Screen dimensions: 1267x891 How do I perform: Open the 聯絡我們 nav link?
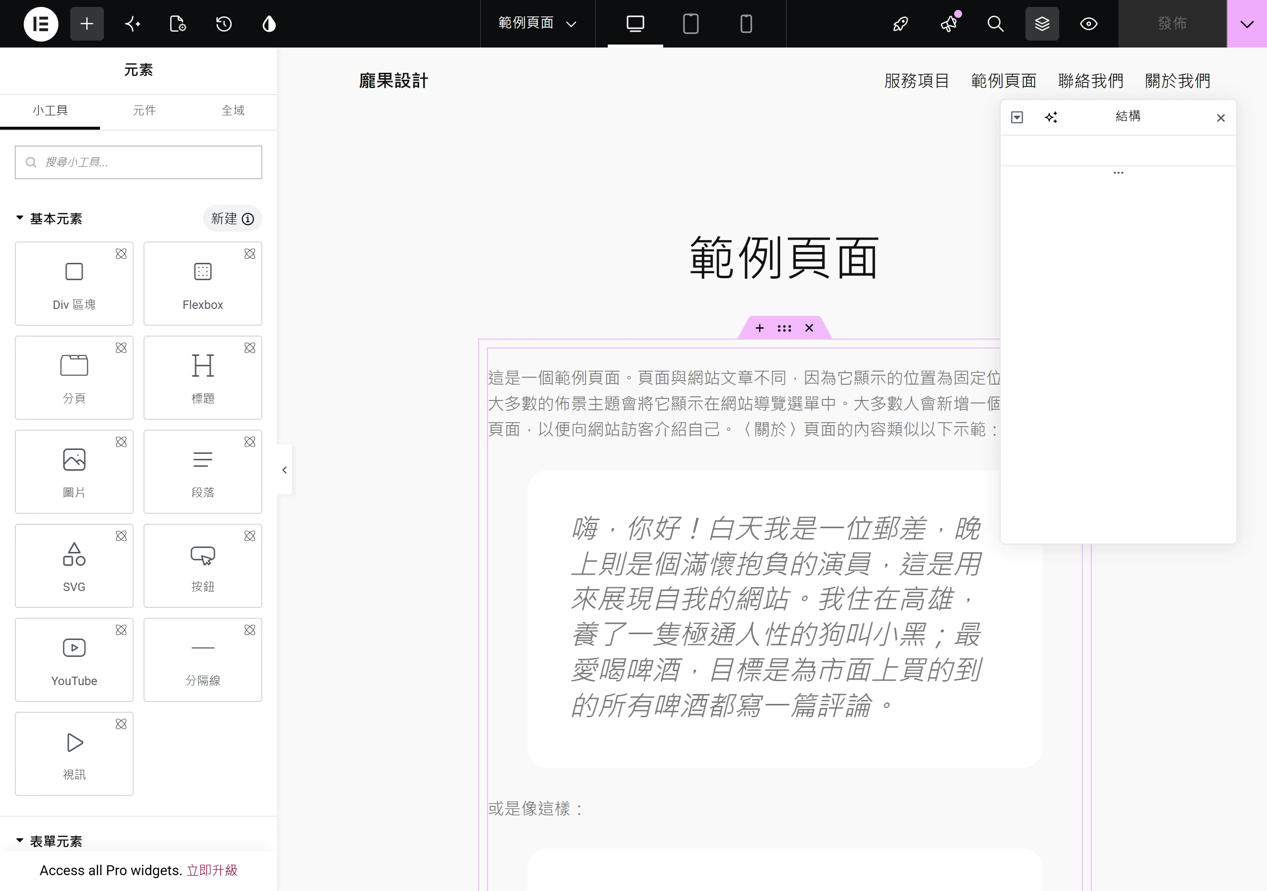point(1090,81)
